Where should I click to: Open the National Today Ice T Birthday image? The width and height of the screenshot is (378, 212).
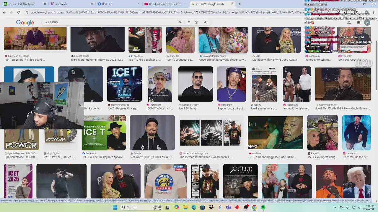click(196, 84)
